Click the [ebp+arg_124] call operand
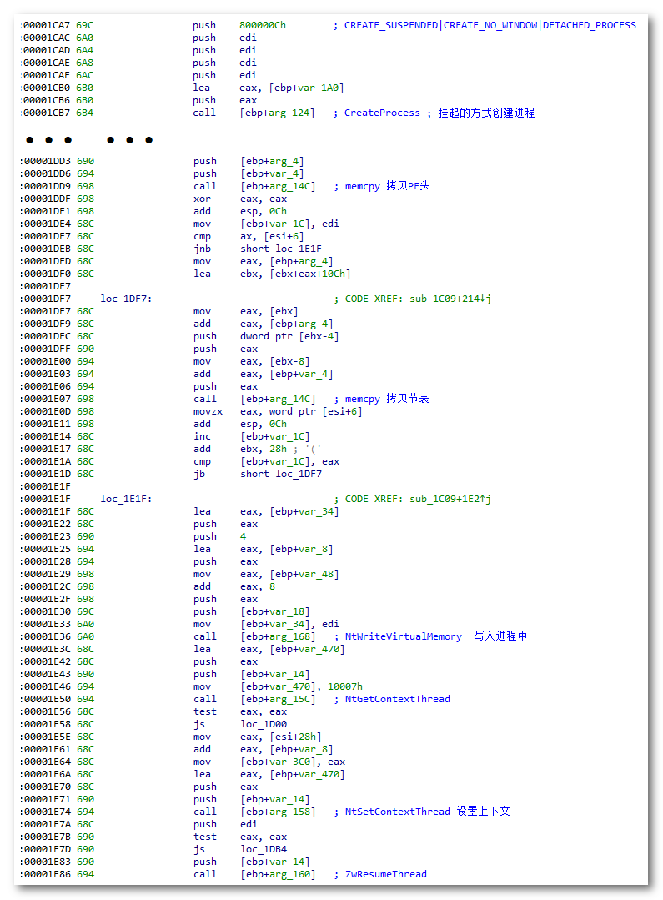 [278, 113]
